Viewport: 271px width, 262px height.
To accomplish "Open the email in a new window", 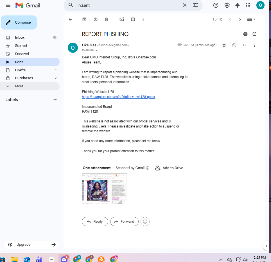I will click(x=254, y=34).
